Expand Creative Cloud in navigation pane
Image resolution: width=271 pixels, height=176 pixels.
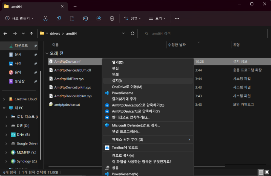[x=4, y=99]
